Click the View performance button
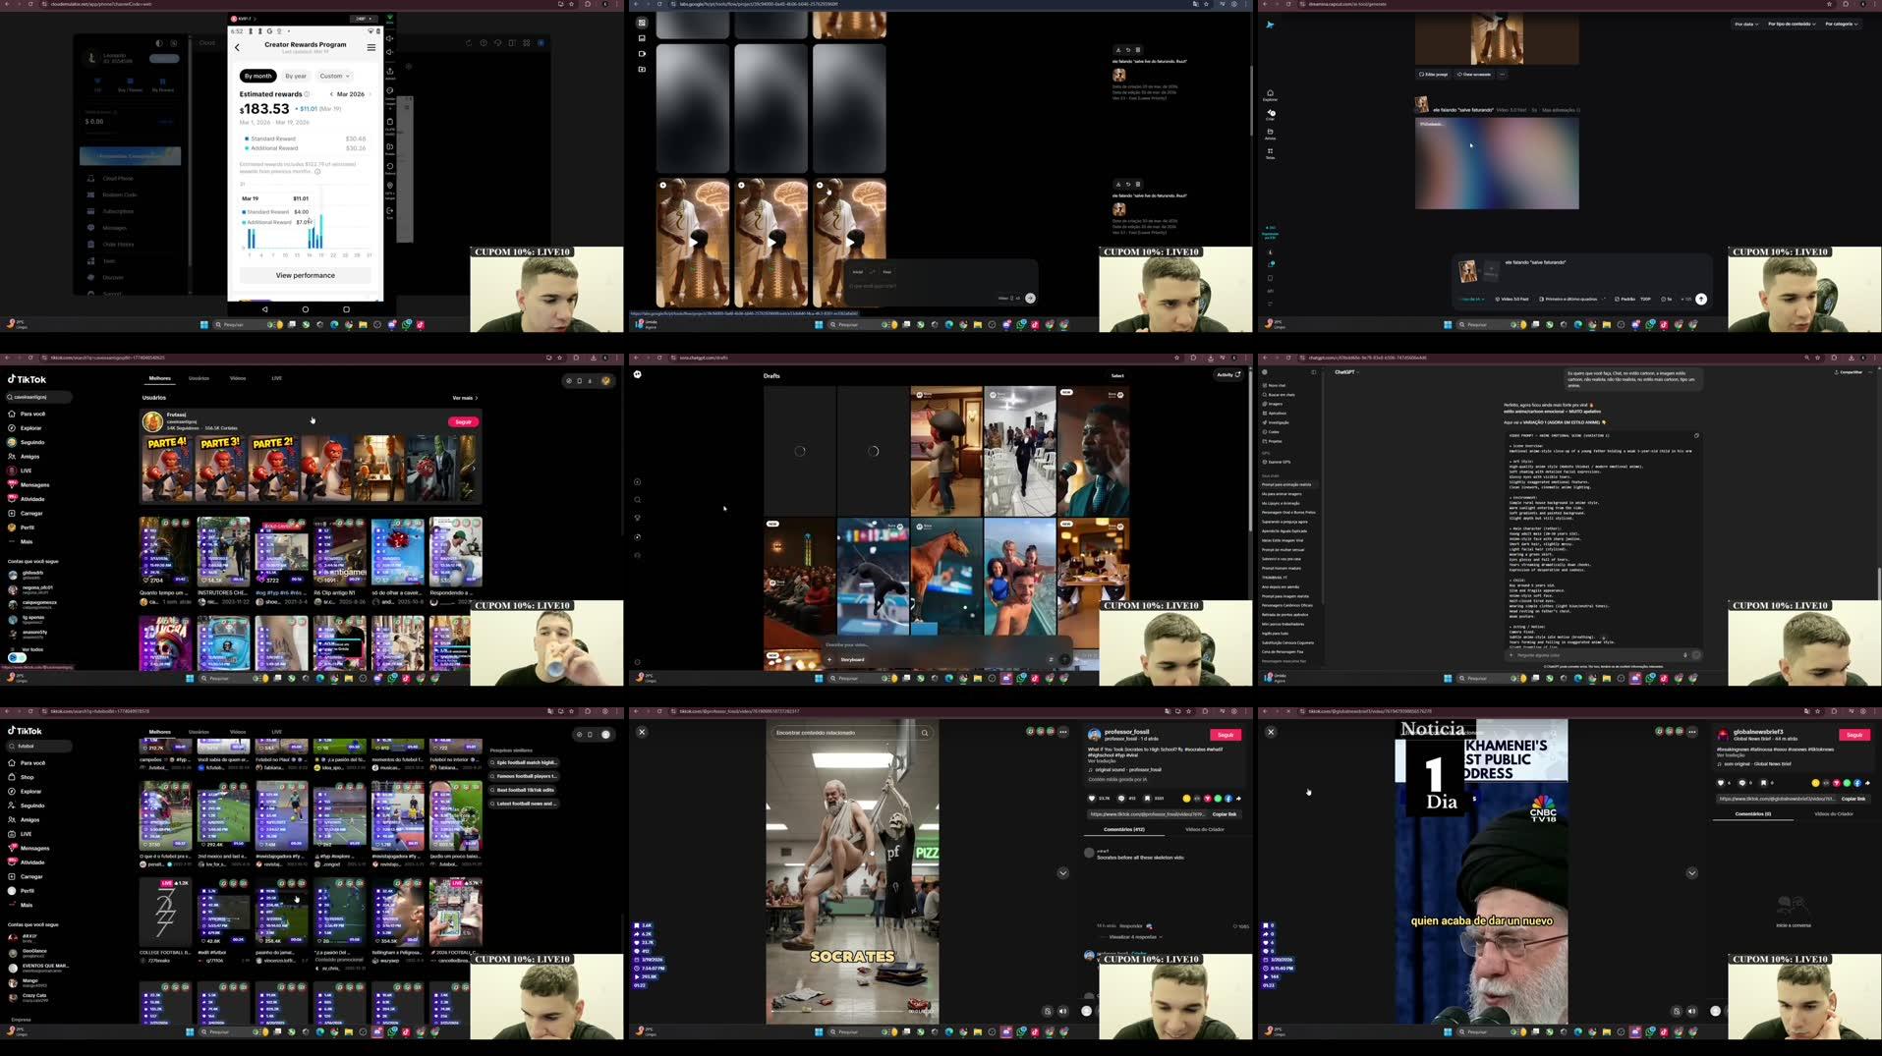Screen dimensions: 1882x1056 pos(305,275)
